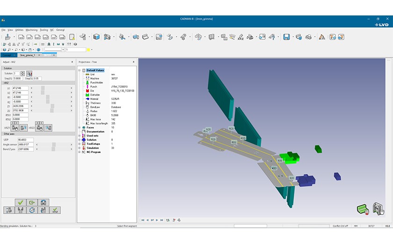Click the solution collision-check icon beside stepper
The width and height of the screenshot is (393, 243).
point(29,73)
